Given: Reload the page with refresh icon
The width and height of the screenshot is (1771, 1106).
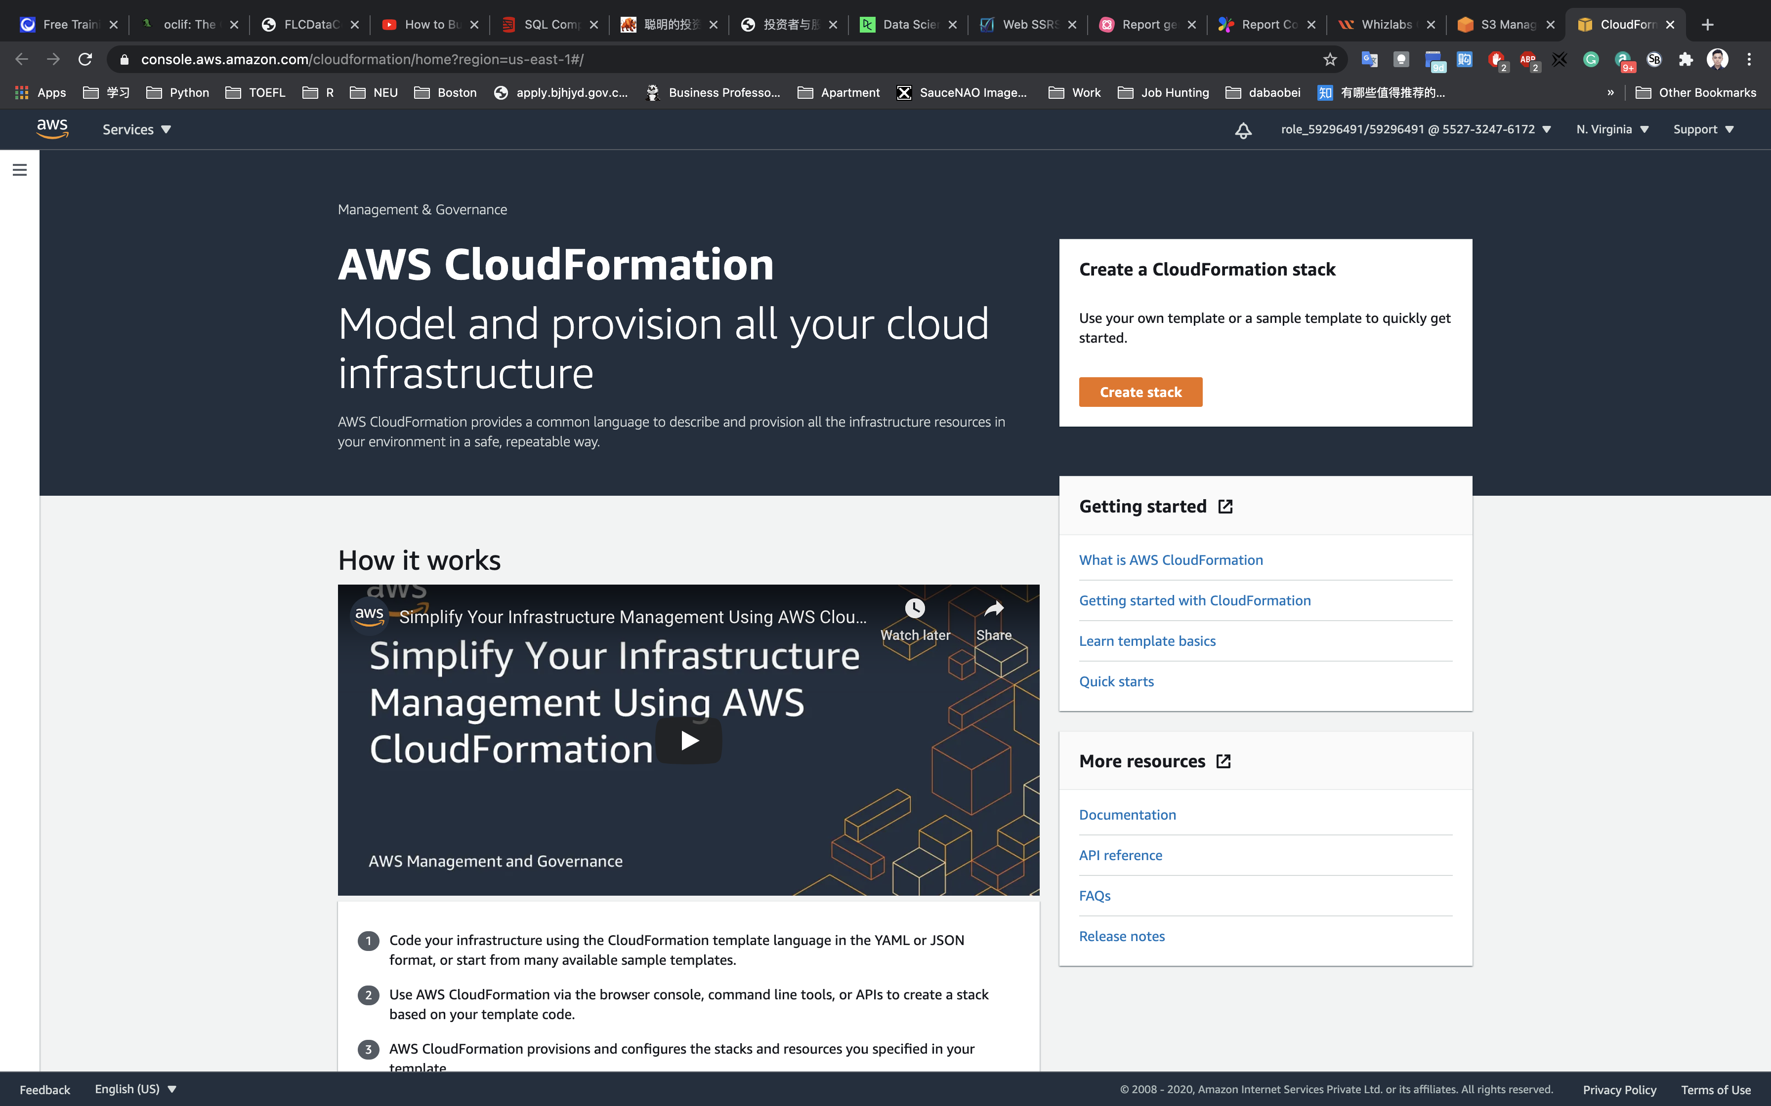Looking at the screenshot, I should click(x=85, y=59).
